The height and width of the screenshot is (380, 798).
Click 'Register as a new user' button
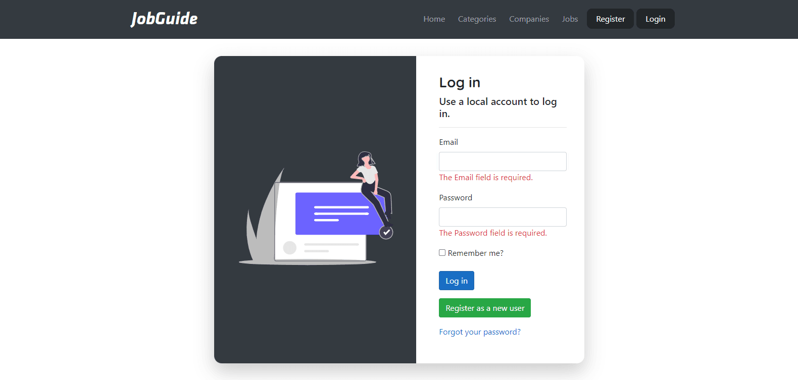485,308
